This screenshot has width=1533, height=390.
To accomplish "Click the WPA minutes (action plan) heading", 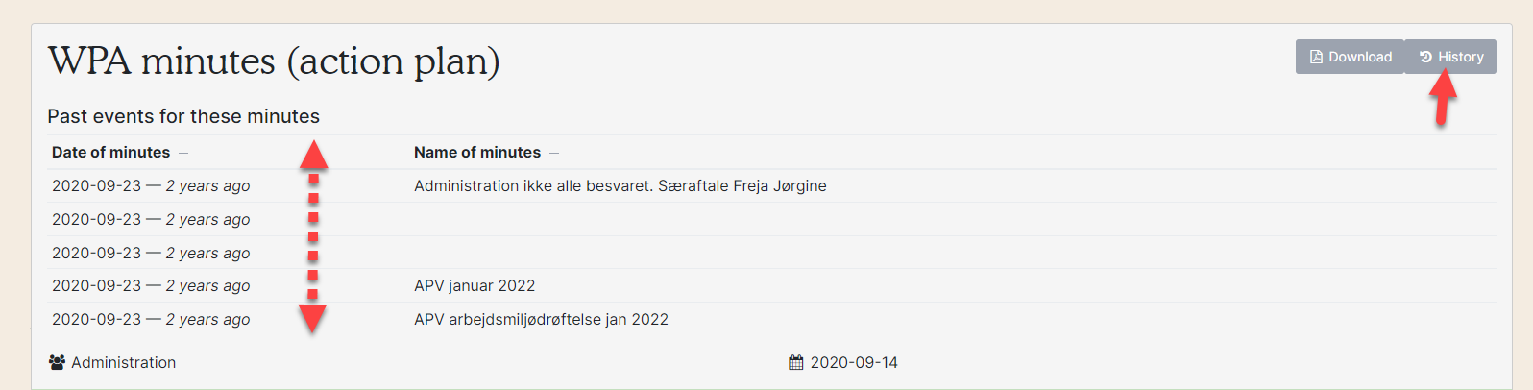I will point(274,61).
